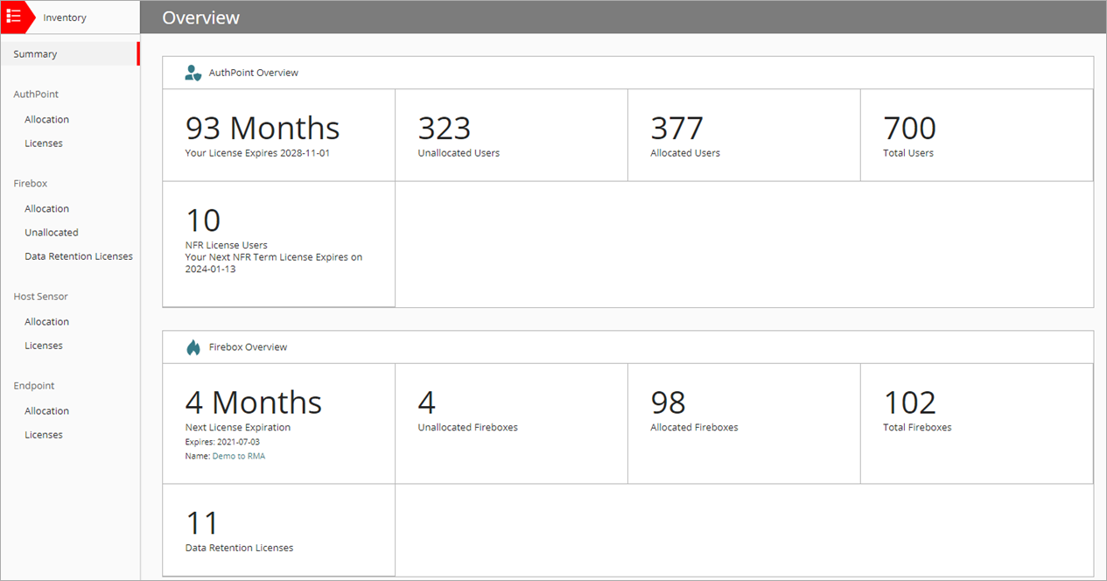Viewport: 1107px width, 581px height.
Task: Open Allocation under Firebox
Action: (46, 209)
